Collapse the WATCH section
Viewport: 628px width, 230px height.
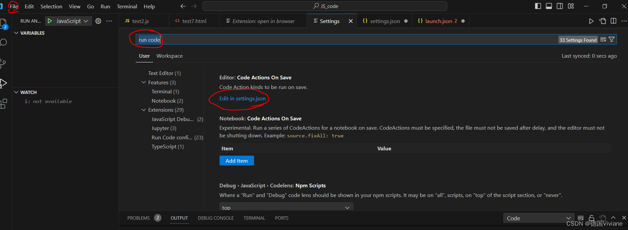click(16, 92)
